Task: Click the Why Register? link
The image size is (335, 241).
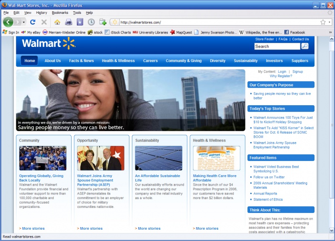Action: pos(281,76)
